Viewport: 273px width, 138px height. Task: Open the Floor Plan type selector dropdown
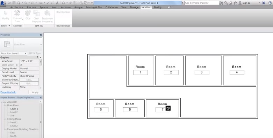click(x=41, y=45)
